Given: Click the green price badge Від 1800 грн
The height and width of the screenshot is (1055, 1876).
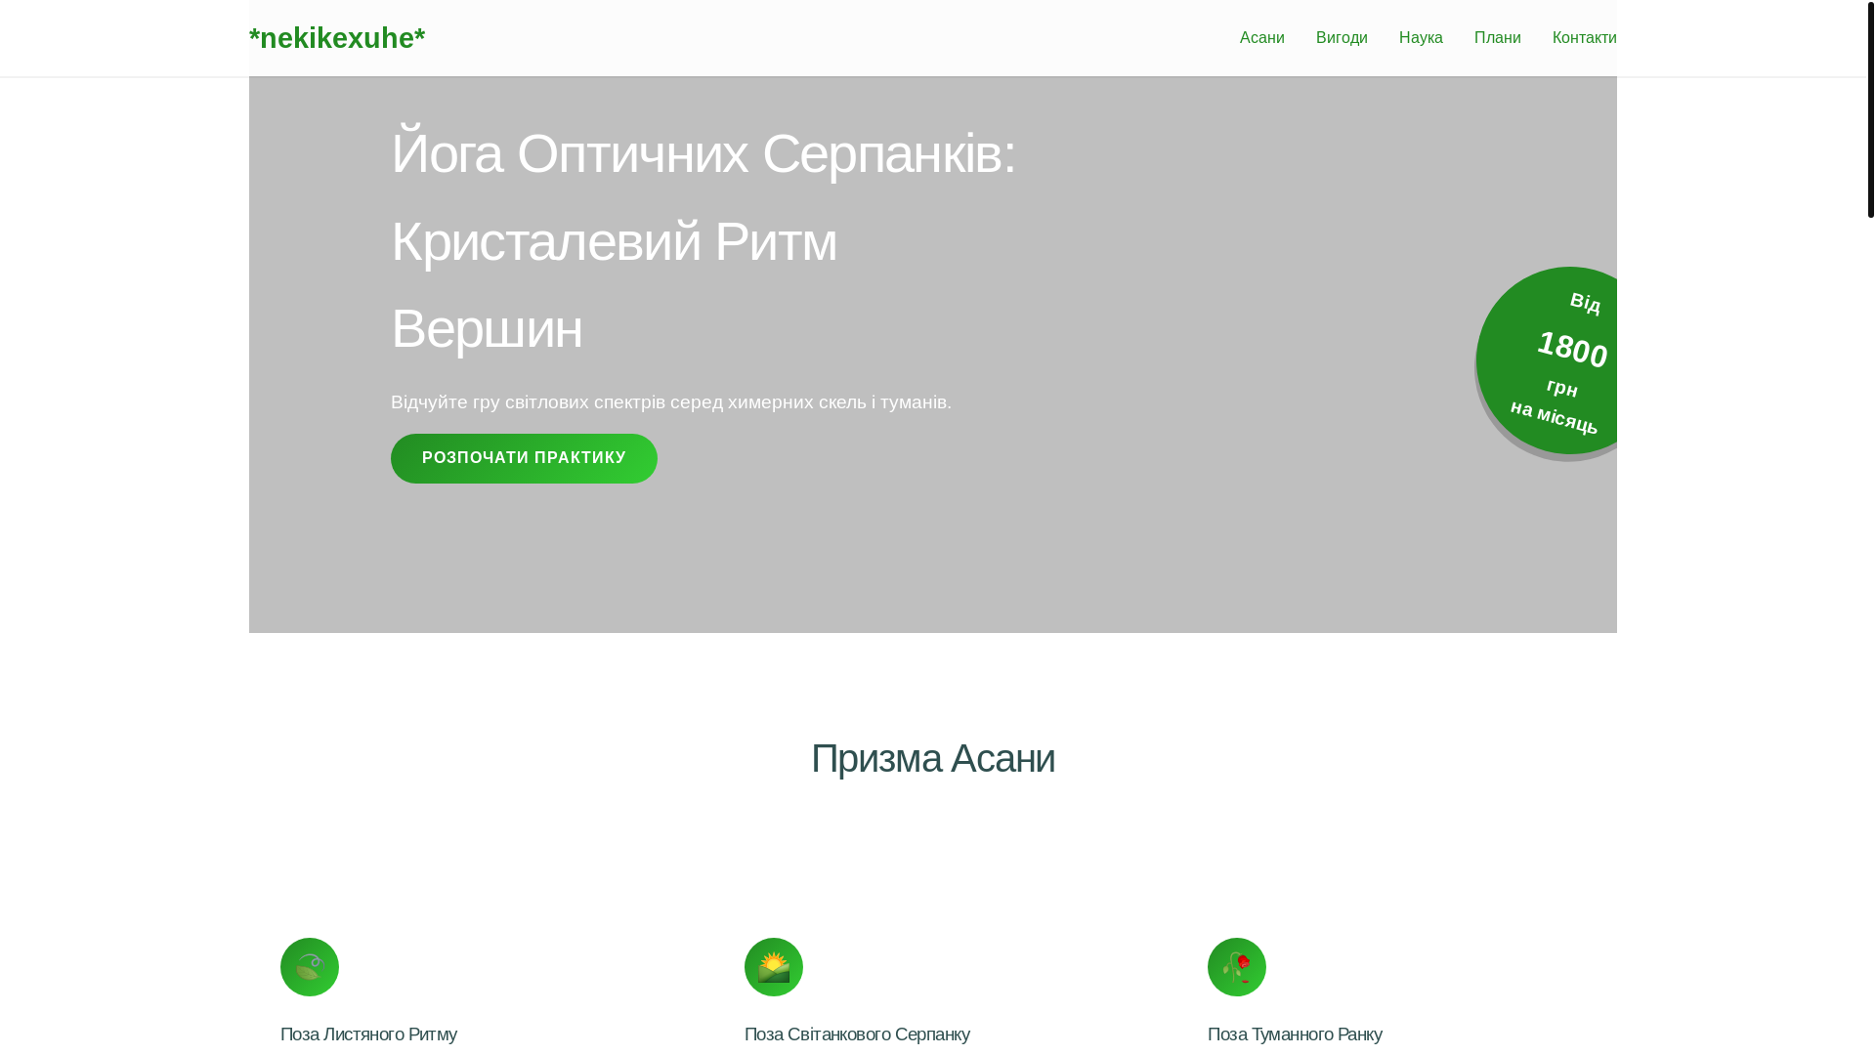Looking at the screenshot, I should pos(1548,361).
